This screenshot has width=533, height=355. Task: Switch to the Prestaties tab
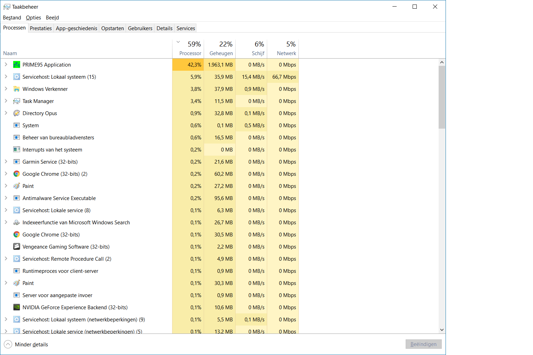tap(41, 28)
